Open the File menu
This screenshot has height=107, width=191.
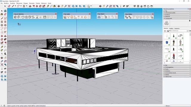(x=1, y=3)
